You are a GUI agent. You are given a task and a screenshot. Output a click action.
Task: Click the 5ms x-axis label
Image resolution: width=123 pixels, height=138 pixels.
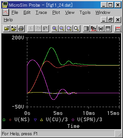[x=58, y=113]
